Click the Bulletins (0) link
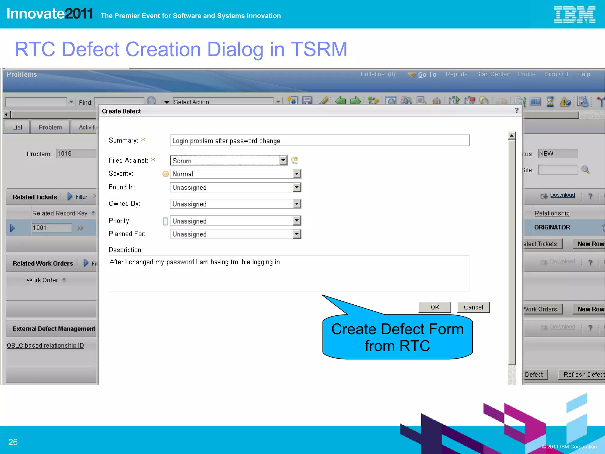 pos(378,74)
